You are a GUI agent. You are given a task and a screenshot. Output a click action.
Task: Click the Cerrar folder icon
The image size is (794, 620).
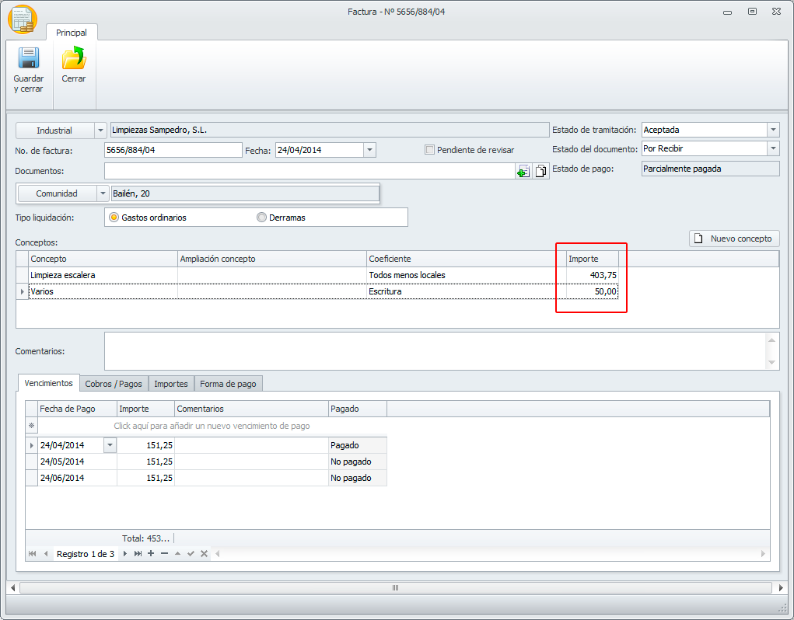tap(74, 60)
